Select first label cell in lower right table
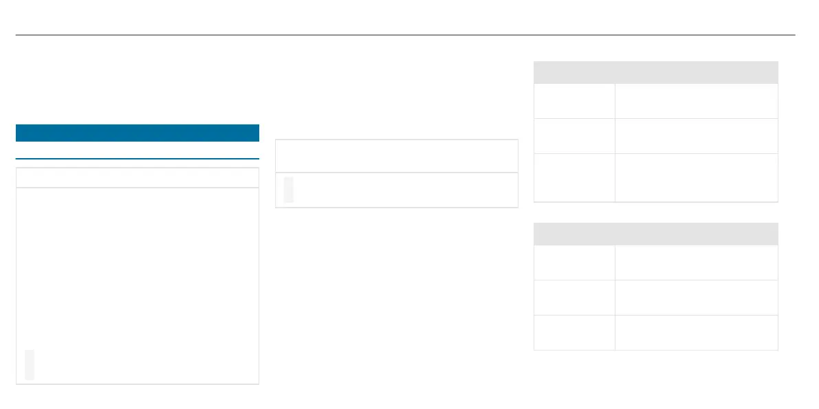 coord(575,262)
